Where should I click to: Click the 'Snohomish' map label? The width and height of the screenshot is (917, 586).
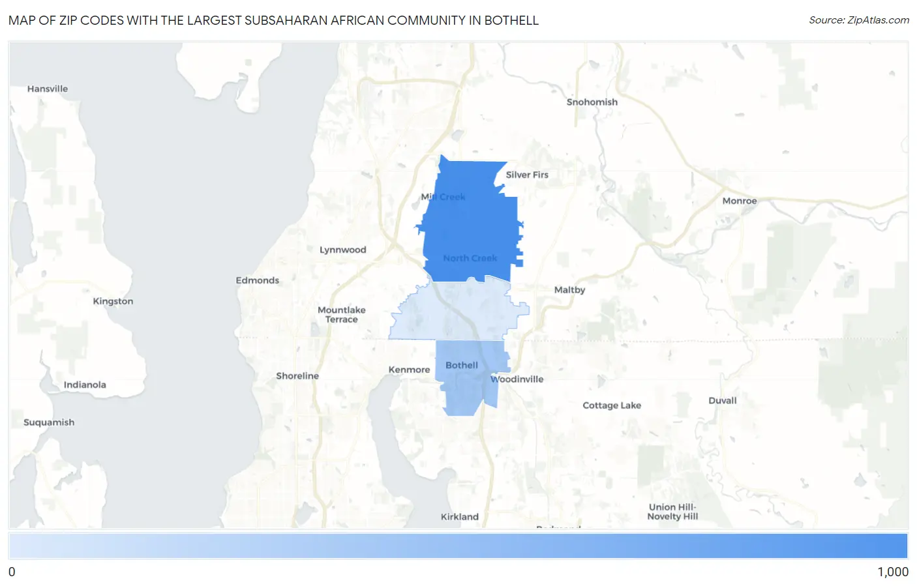[x=592, y=102]
